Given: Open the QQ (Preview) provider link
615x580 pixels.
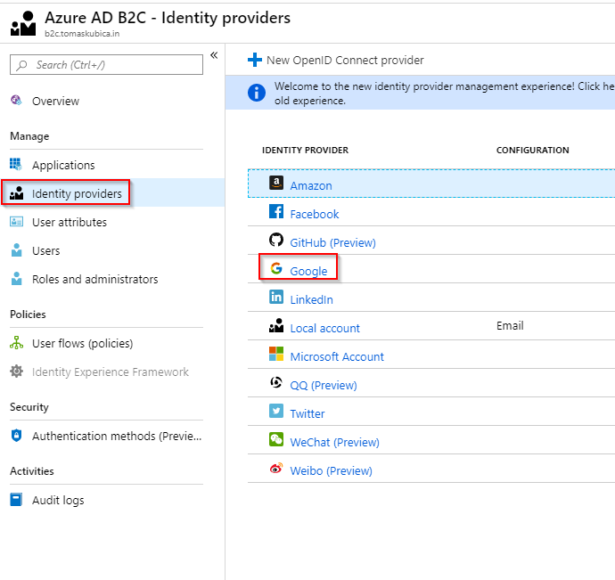Looking at the screenshot, I should (x=324, y=385).
